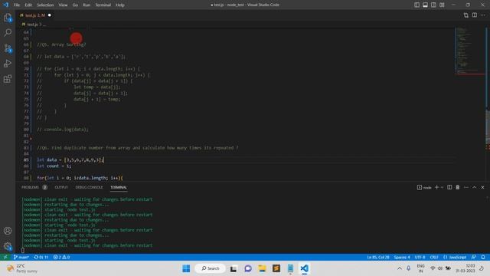Toggle Secondary Side Bar layout icon

point(433,5)
